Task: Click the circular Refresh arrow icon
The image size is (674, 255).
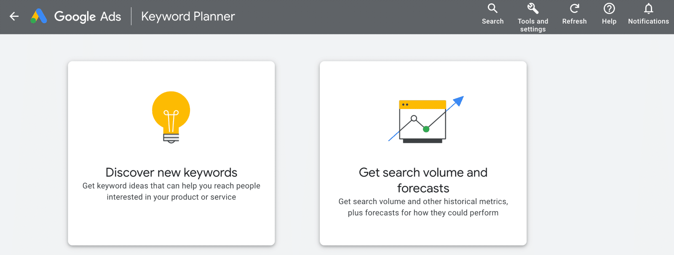Action: pyautogui.click(x=574, y=8)
